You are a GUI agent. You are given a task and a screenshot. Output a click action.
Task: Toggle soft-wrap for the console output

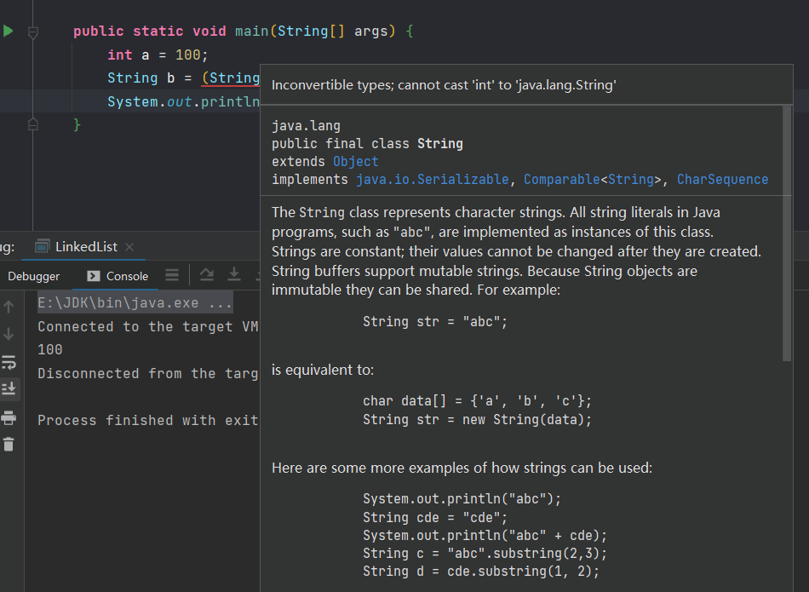9,361
